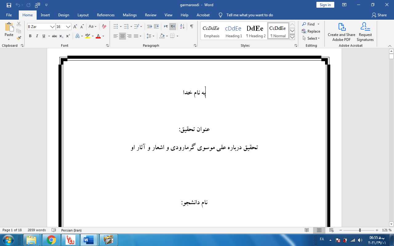This screenshot has width=394, height=246.
Task: Click the Request Signatures icon
Action: 365,32
